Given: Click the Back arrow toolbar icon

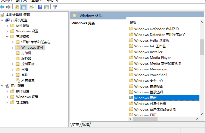Looking at the screenshot, I should [2, 7].
